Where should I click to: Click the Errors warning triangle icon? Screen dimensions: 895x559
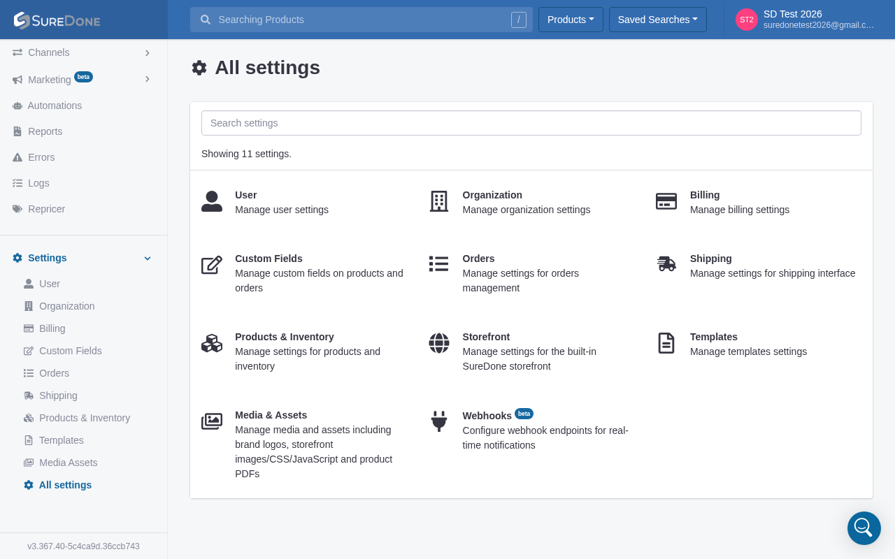click(17, 157)
